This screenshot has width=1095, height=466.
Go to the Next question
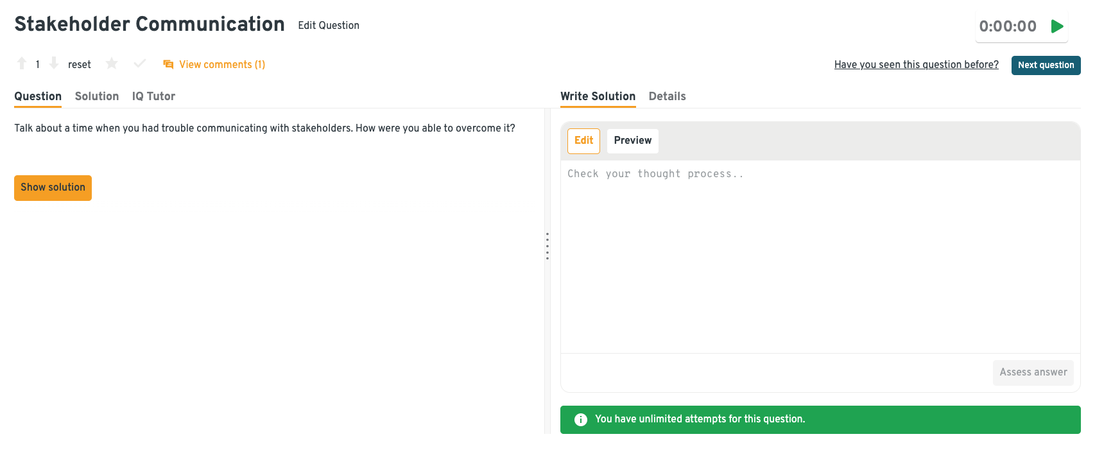click(1046, 65)
